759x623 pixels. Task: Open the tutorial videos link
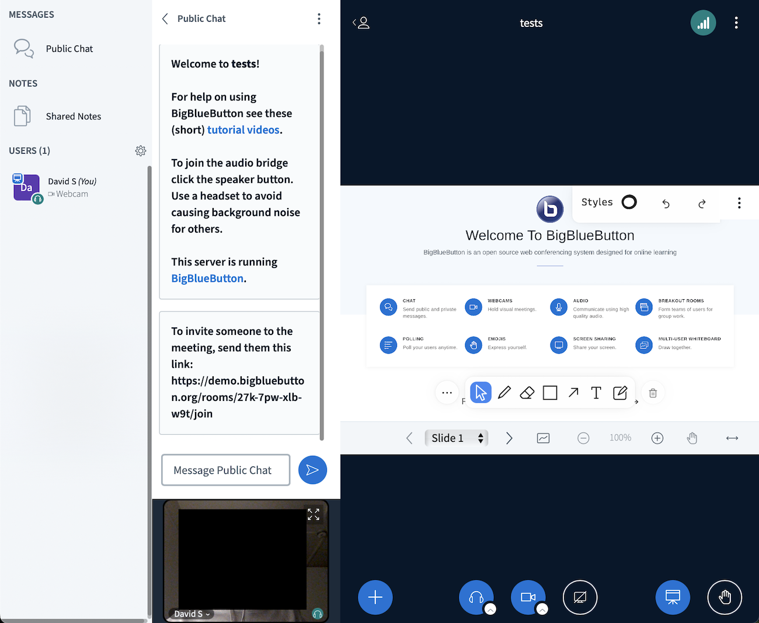pyautogui.click(x=243, y=129)
